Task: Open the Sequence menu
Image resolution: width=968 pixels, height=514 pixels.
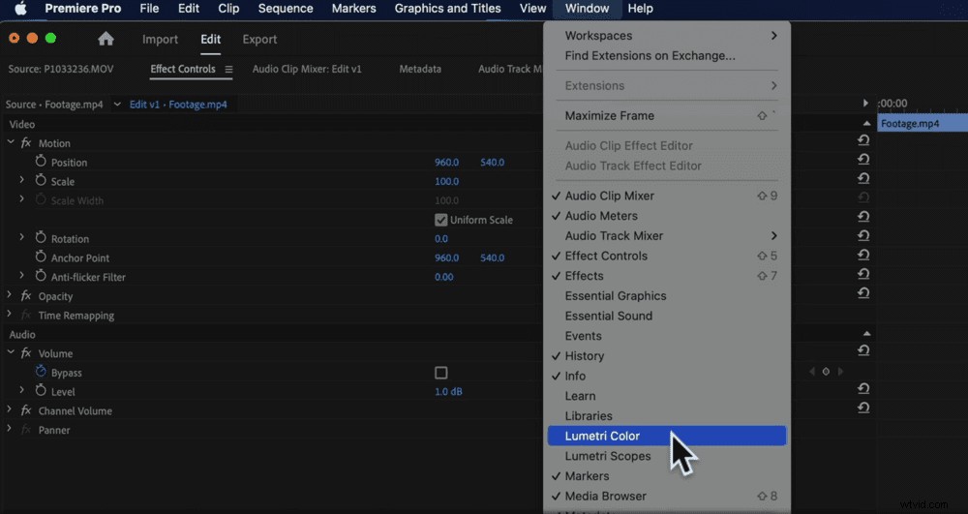Action: coord(286,9)
